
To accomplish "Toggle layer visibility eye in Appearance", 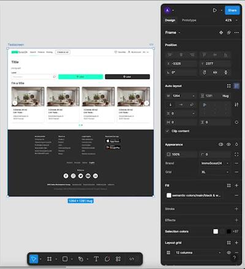I will pyautogui.click(x=228, y=145).
